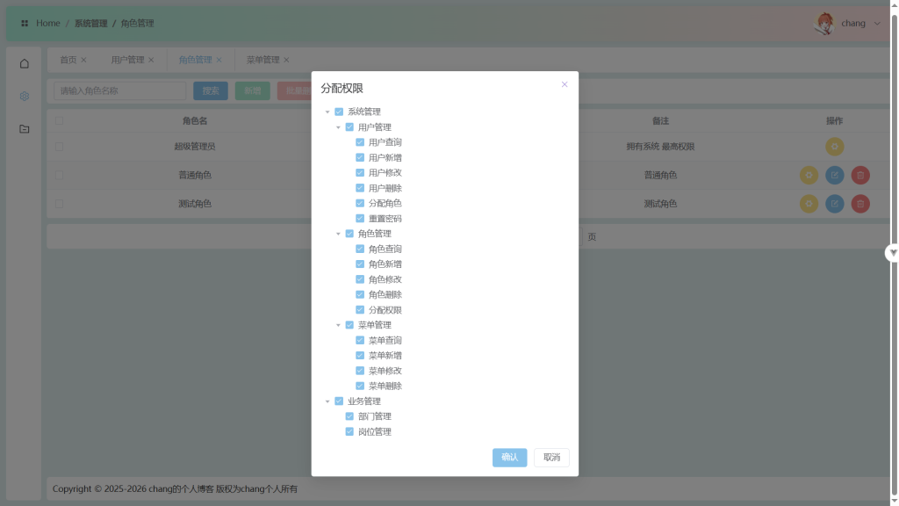Collapse the 系统管理 tree node
This screenshot has height=506, width=899.
(327, 112)
